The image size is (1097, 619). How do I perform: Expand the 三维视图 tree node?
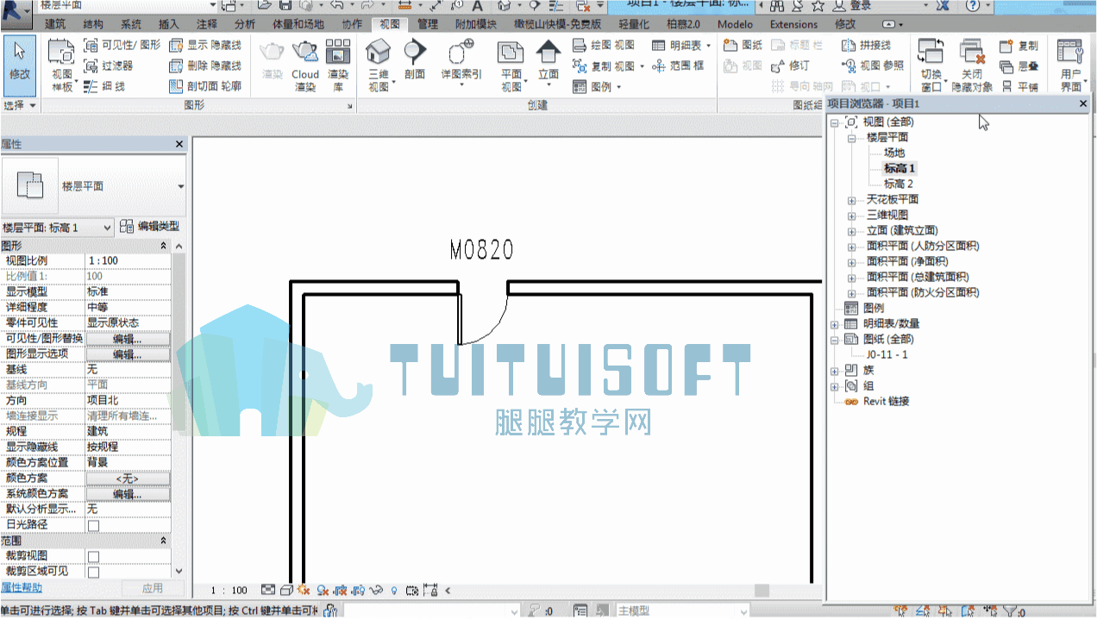851,216
